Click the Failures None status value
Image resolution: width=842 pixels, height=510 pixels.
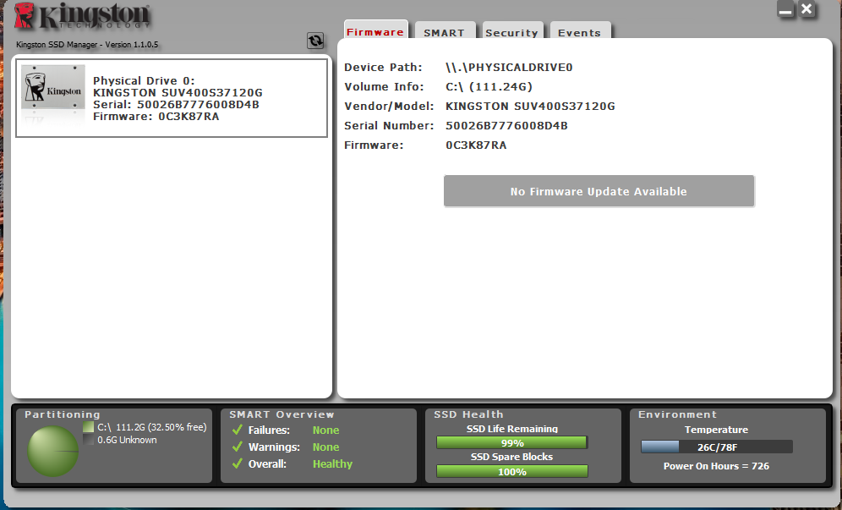click(325, 430)
